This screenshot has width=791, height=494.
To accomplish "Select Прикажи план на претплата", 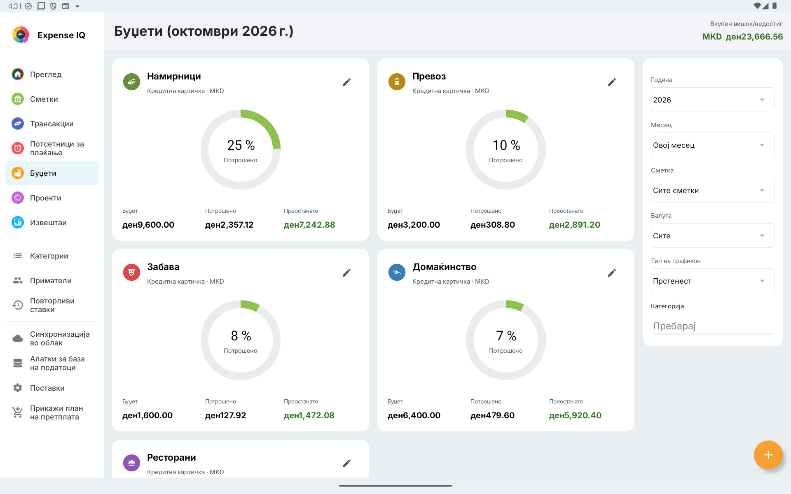I will pyautogui.click(x=52, y=412).
